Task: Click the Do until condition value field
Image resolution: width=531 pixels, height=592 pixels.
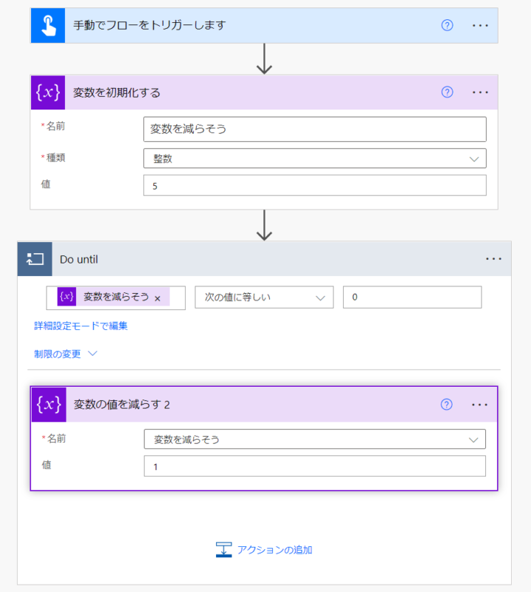Action: tap(412, 297)
